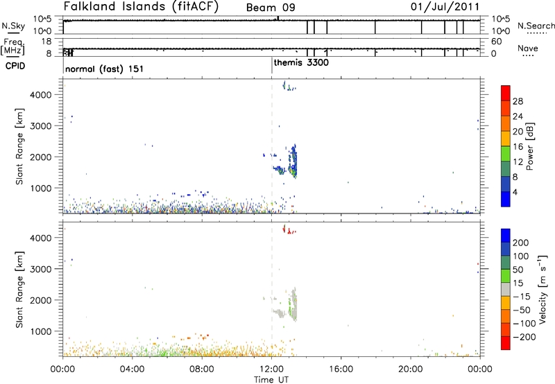The image size is (555, 384).
Task: Click the '04:00' time tick label
Action: tap(133, 369)
